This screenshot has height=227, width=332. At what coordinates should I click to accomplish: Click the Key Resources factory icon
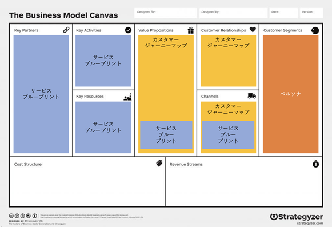pyautogui.click(x=127, y=97)
